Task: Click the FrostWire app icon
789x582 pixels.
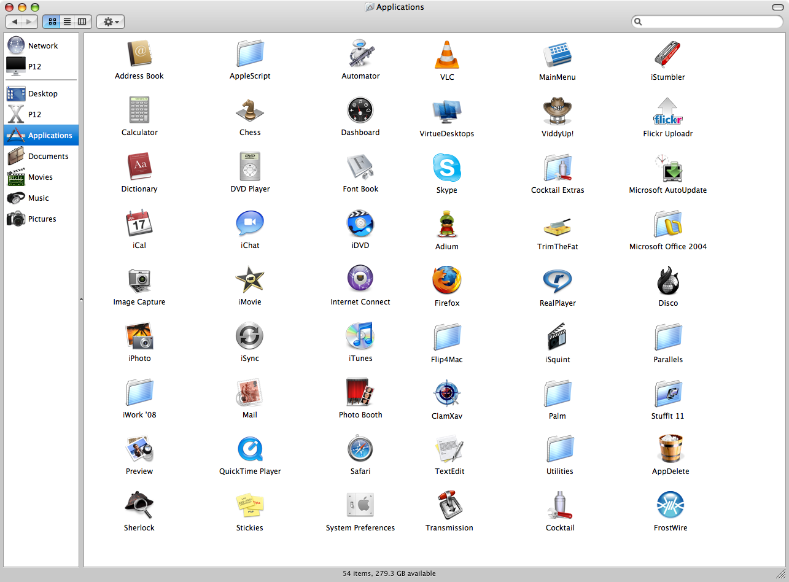Action: 670,506
